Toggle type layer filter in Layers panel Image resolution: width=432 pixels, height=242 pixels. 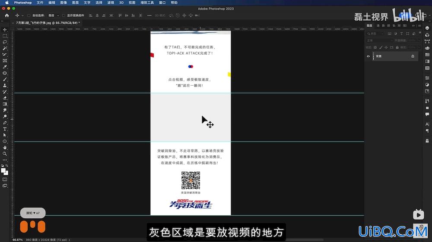(x=402, y=34)
